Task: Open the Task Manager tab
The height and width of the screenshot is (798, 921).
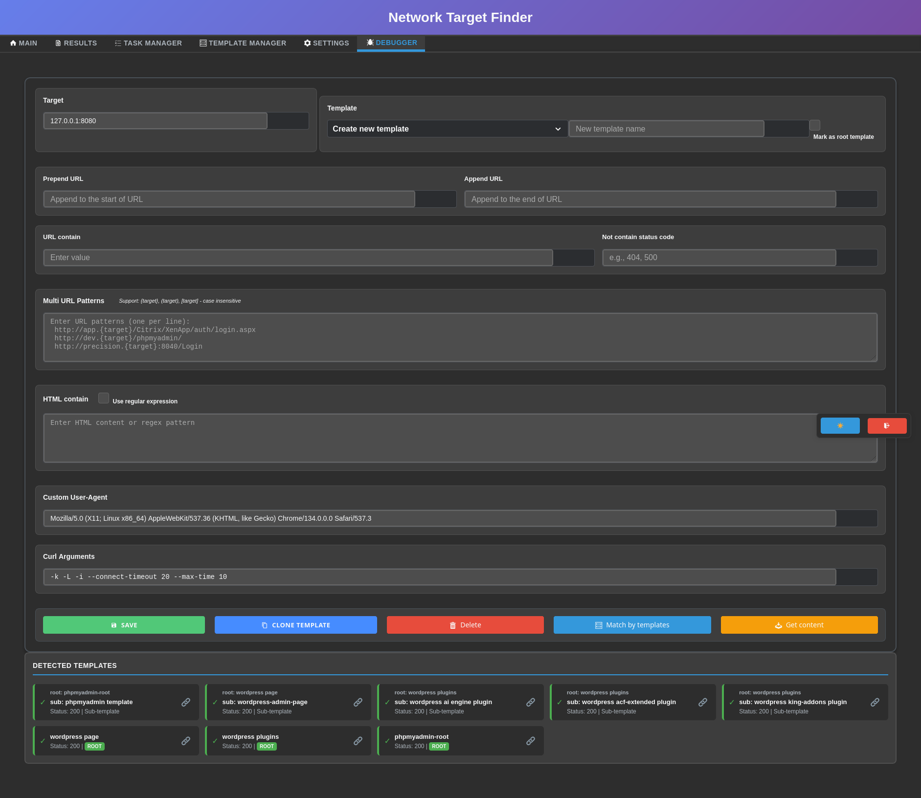Action: click(x=148, y=43)
